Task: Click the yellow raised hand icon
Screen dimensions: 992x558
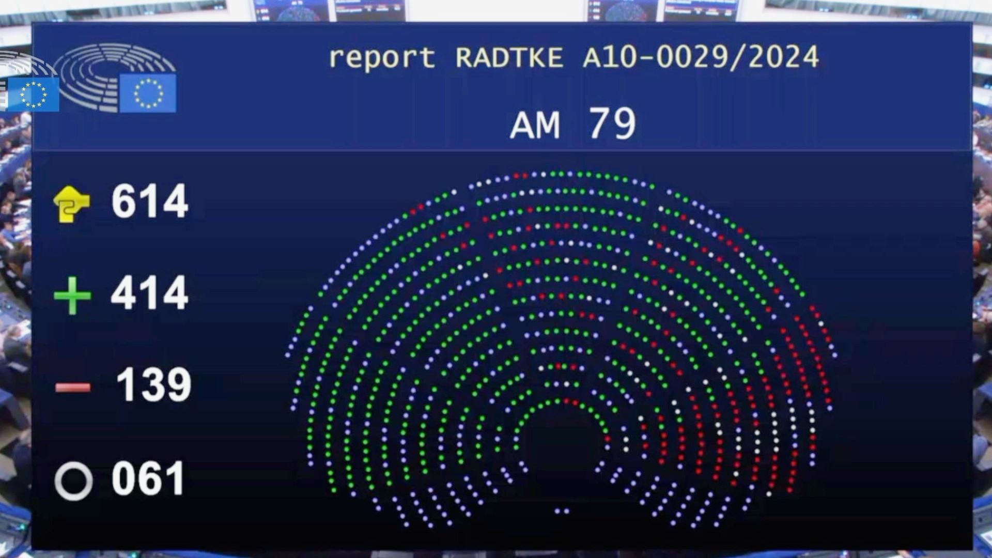Action: pyautogui.click(x=71, y=204)
